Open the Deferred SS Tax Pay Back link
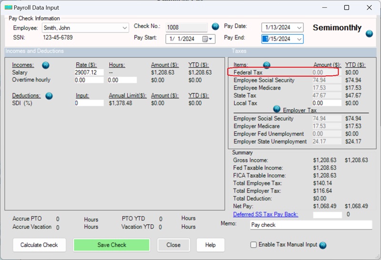The image size is (381, 260). pyautogui.click(x=265, y=214)
